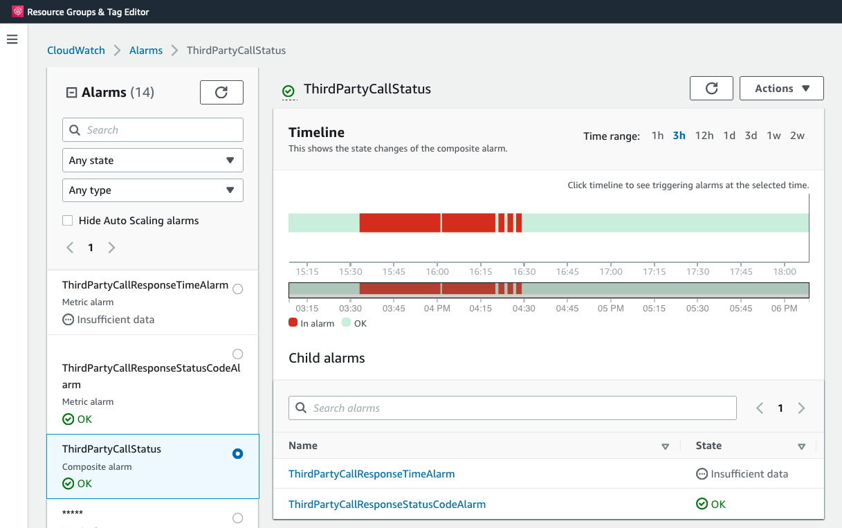The width and height of the screenshot is (842, 528).
Task: Select the ThirdPartyCallResponseTimeAlarm radio button
Action: coord(238,289)
